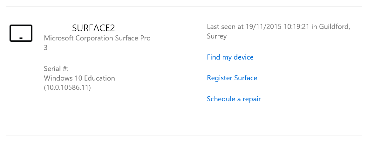Click the date 19/11/2015
This screenshot has height=143, width=368.
point(263,26)
